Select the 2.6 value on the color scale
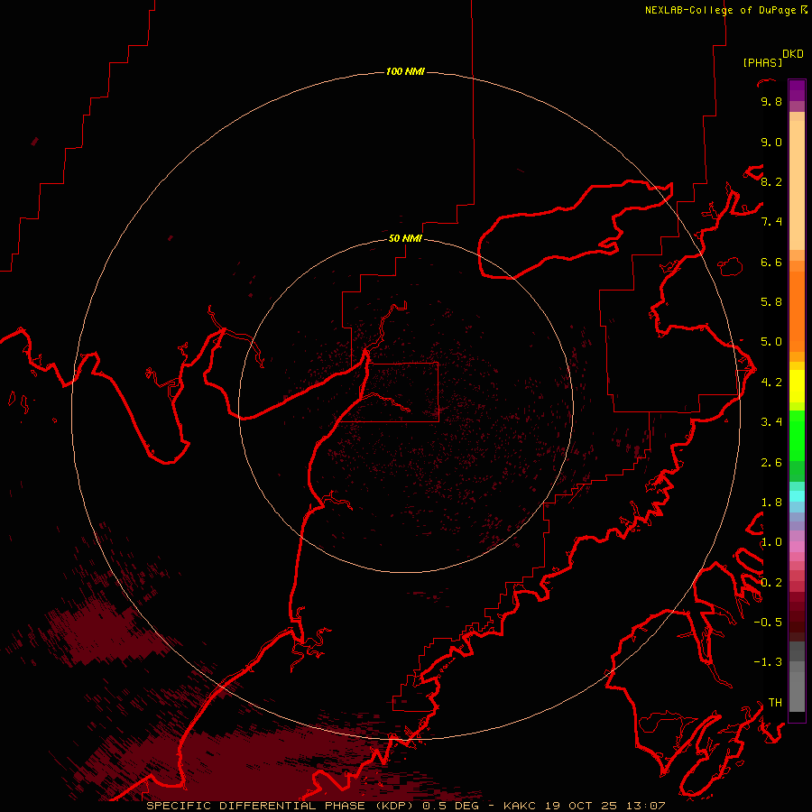The height and width of the screenshot is (812, 812). pos(771,463)
